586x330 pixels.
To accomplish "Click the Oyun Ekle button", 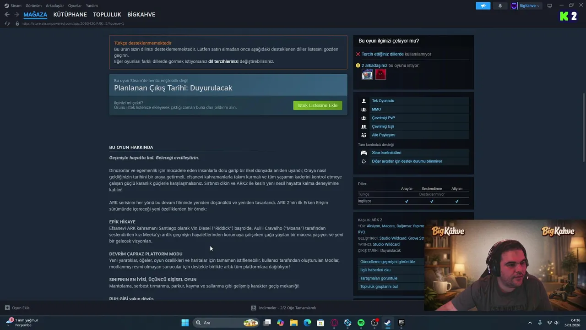I will coord(17,308).
